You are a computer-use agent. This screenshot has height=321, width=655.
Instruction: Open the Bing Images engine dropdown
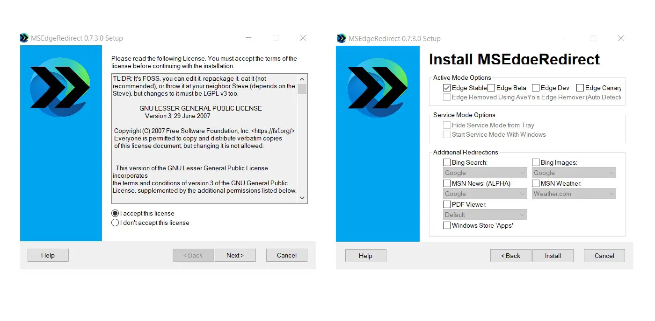coord(574,173)
